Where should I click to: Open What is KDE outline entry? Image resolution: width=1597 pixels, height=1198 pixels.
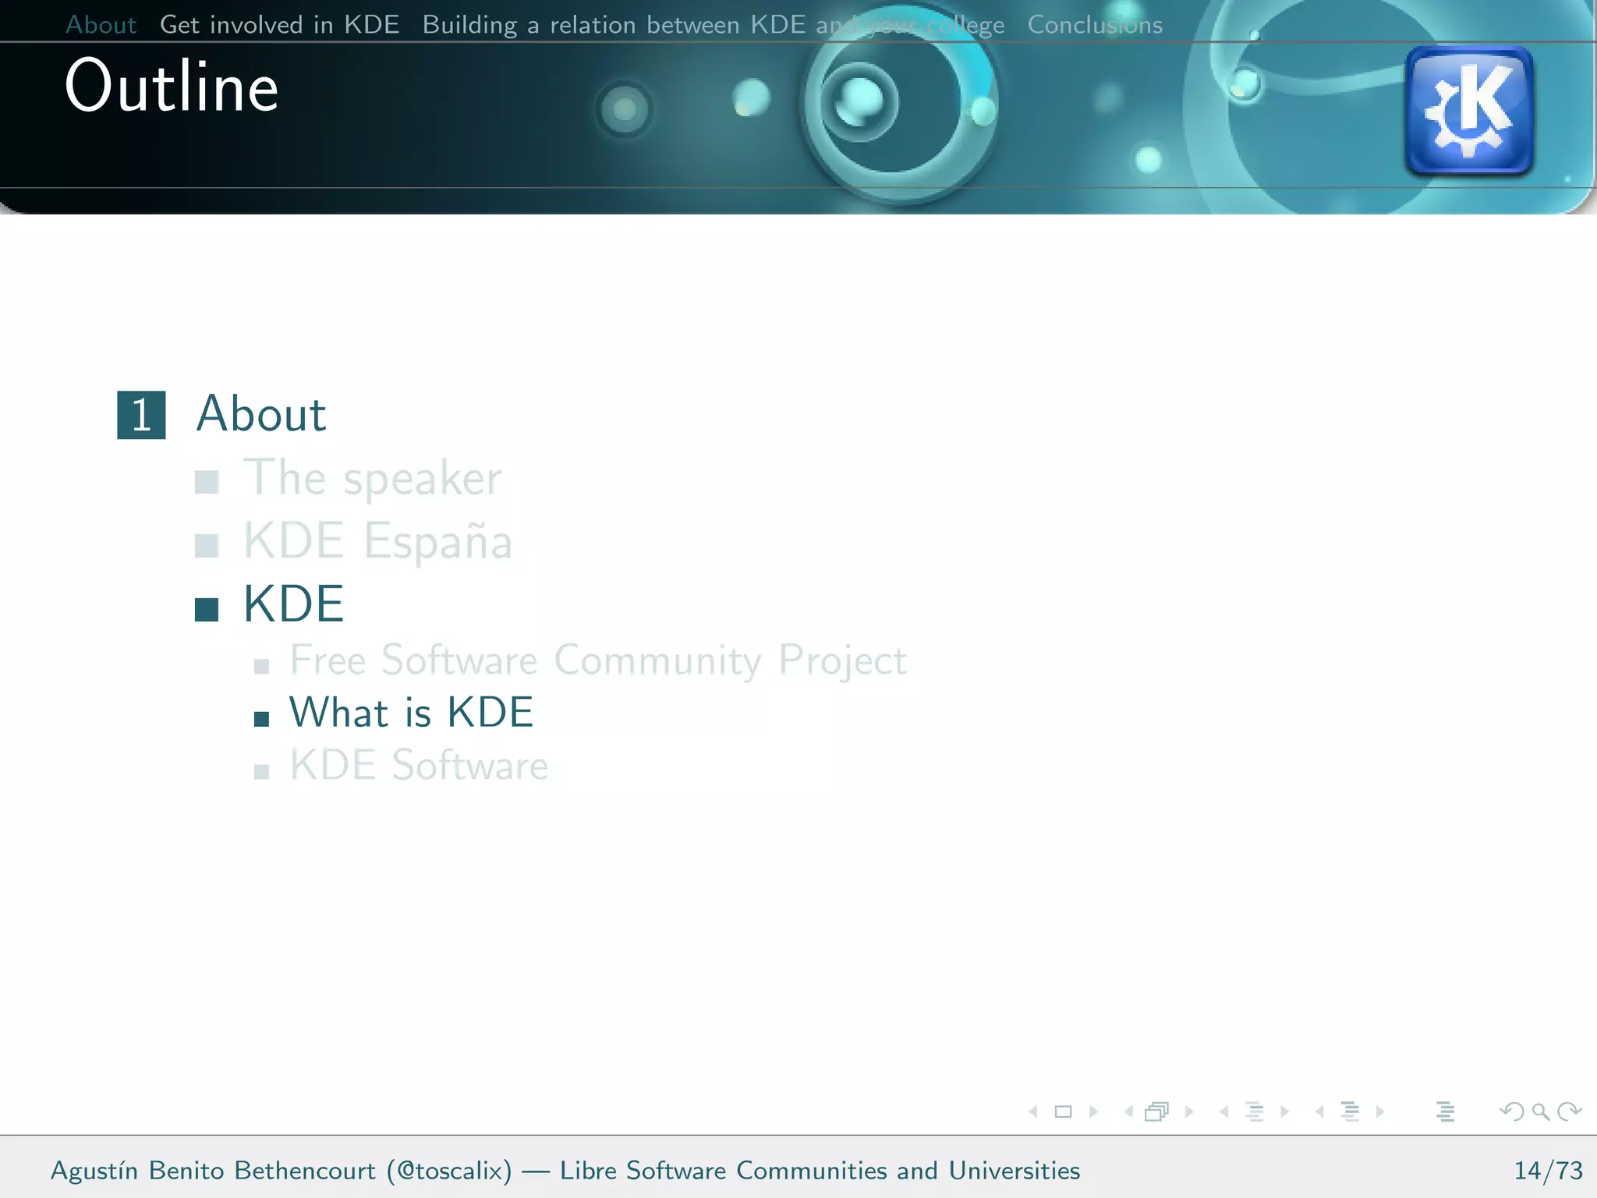[x=411, y=712]
